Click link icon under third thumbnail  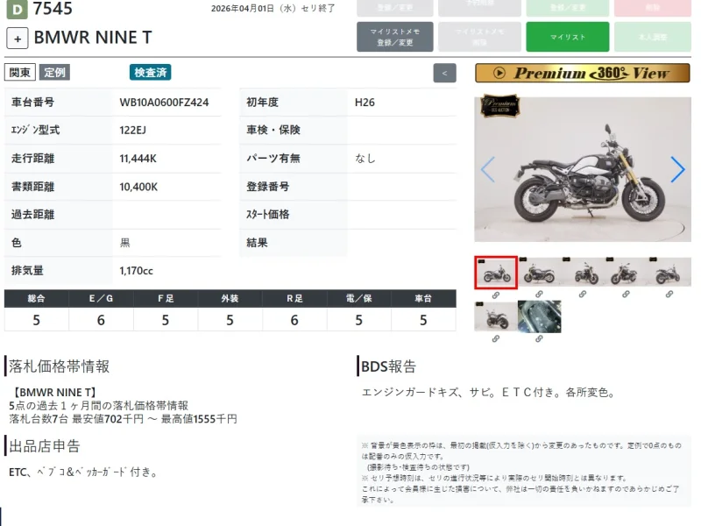point(583,294)
